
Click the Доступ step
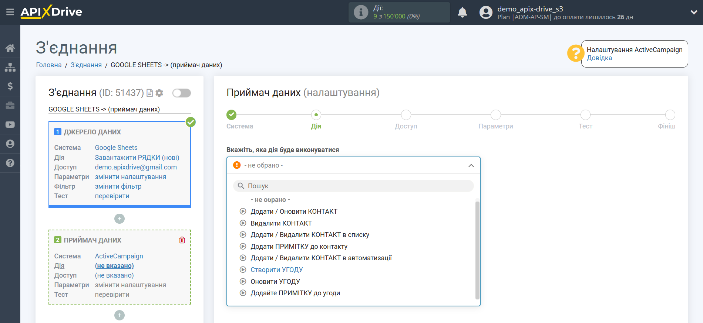pyautogui.click(x=406, y=115)
